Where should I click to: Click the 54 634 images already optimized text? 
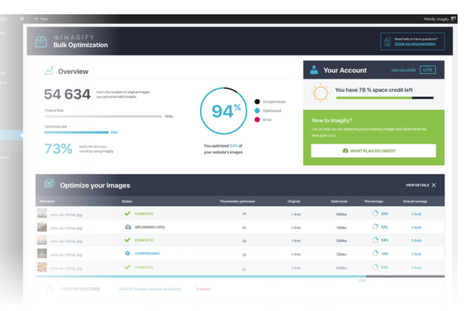(x=150, y=289)
